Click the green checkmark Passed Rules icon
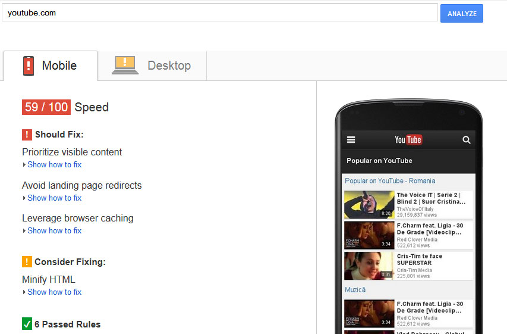507x334 pixels. (x=27, y=324)
